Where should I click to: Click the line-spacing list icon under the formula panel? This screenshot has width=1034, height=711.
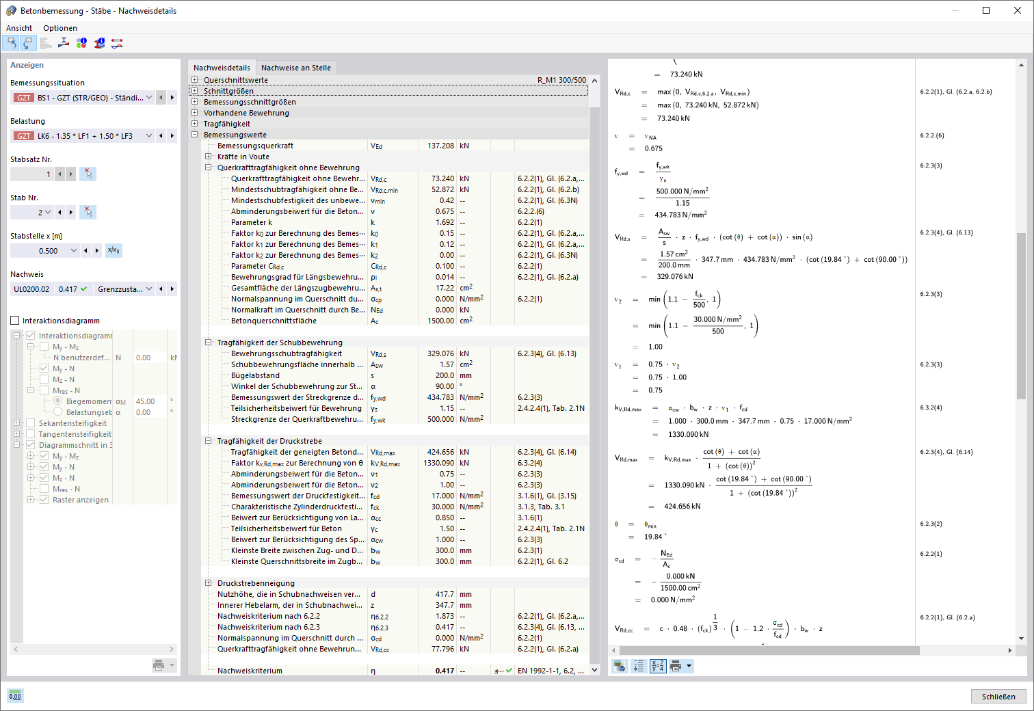pyautogui.click(x=639, y=666)
